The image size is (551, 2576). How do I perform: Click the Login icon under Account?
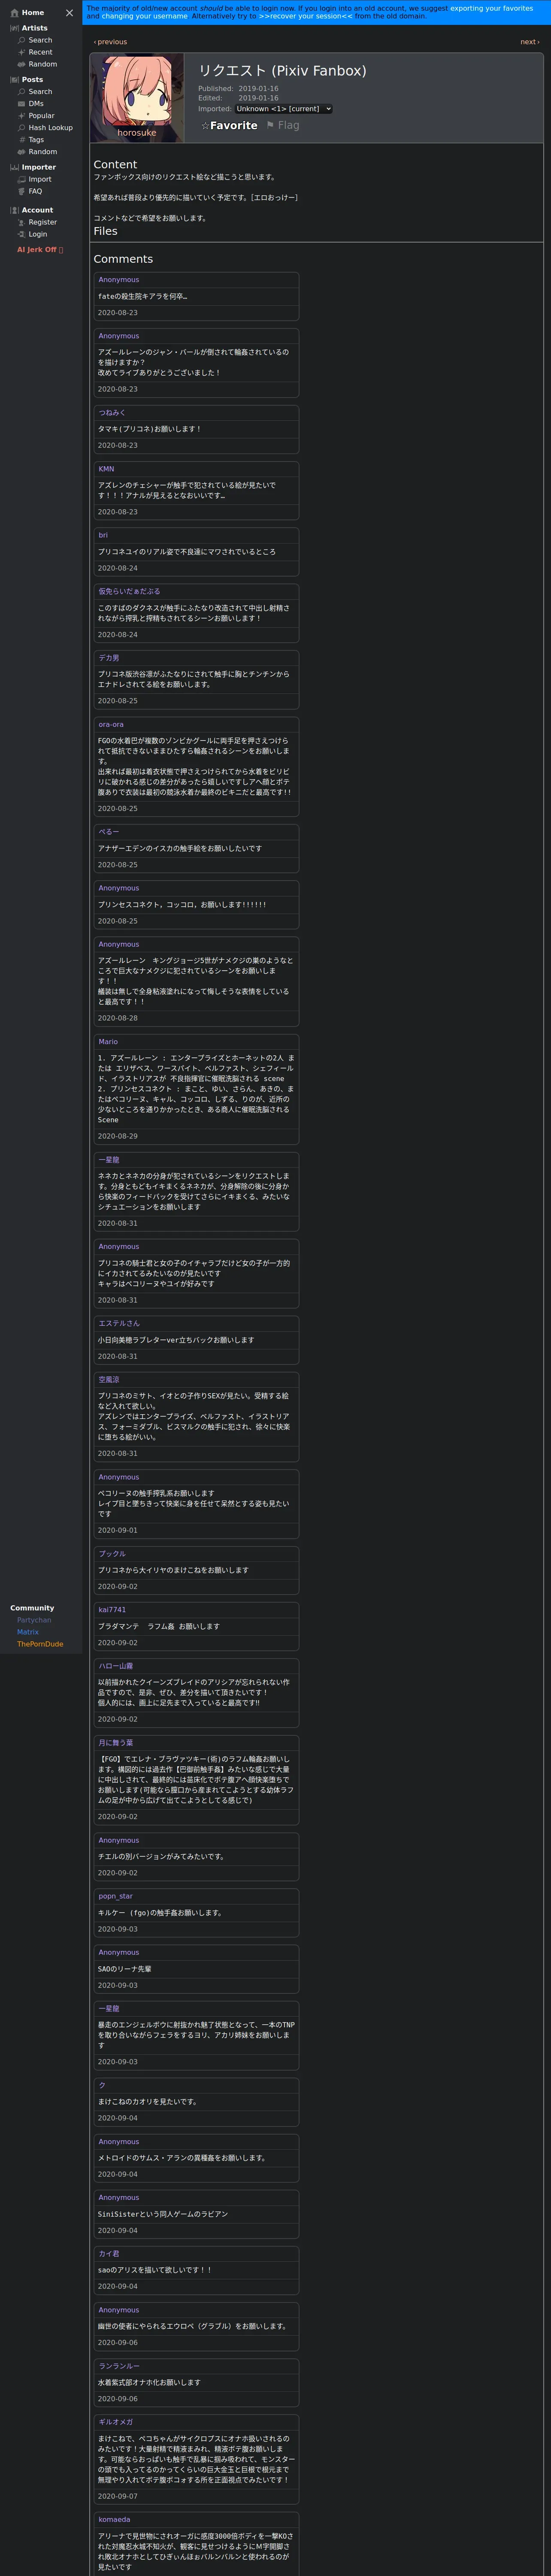click(x=22, y=234)
